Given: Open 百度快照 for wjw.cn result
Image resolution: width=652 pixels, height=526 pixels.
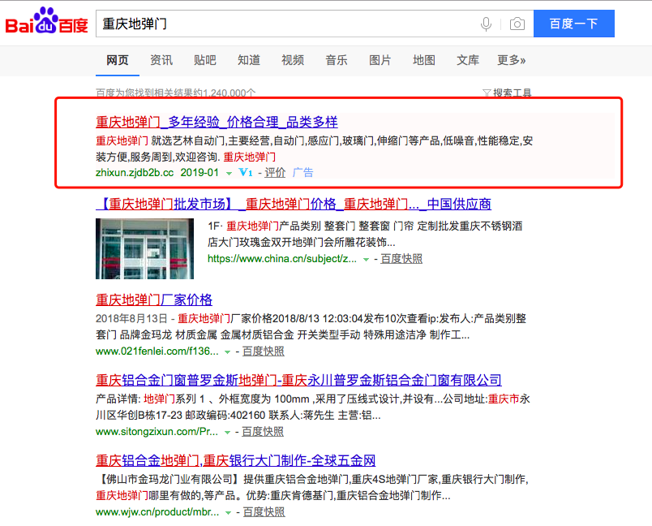Looking at the screenshot, I should (264, 512).
